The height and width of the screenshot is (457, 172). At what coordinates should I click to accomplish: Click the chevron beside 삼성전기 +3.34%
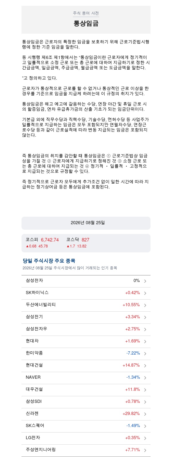click(x=145, y=317)
